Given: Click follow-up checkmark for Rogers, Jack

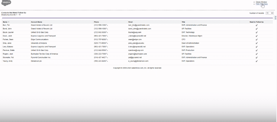Looking at the screenshot, I should point(256,54).
